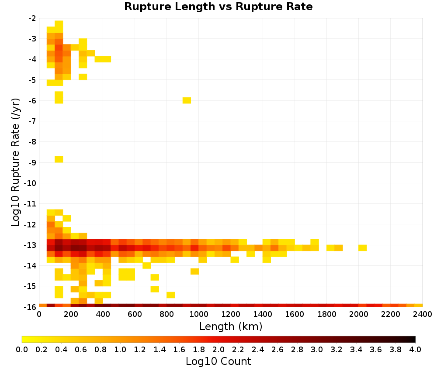Click the x-axis label 'Length (km)'
This screenshot has height=371, width=437.
pos(231,326)
